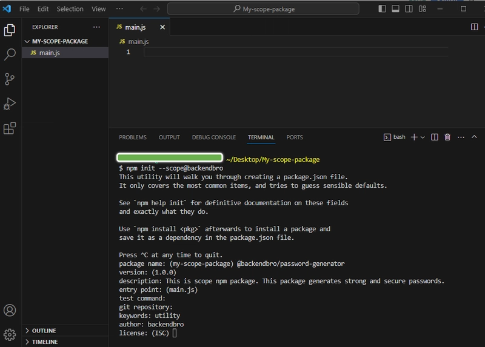Image resolution: width=485 pixels, height=347 pixels.
Task: Expand the TIMELINE section
Action: click(x=45, y=342)
